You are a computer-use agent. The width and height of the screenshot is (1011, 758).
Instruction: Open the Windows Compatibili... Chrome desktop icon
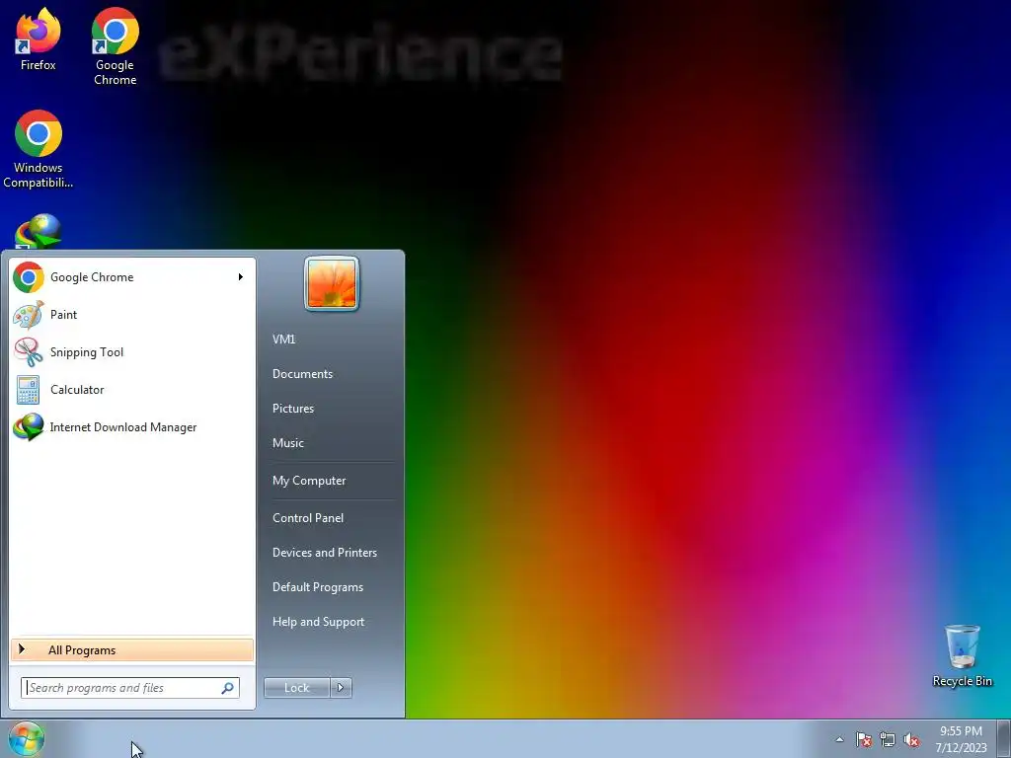point(39,150)
